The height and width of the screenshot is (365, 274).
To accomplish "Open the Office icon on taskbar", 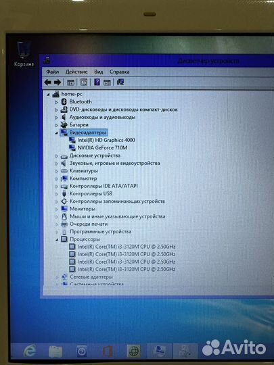I will [x=108, y=351].
